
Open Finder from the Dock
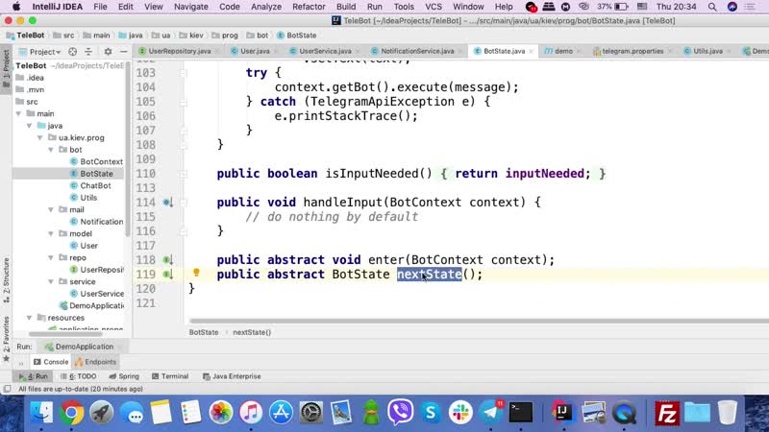(x=41, y=413)
